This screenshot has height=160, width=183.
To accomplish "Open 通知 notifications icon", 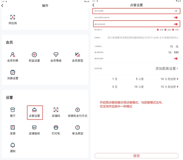I will (x=13, y=147).
